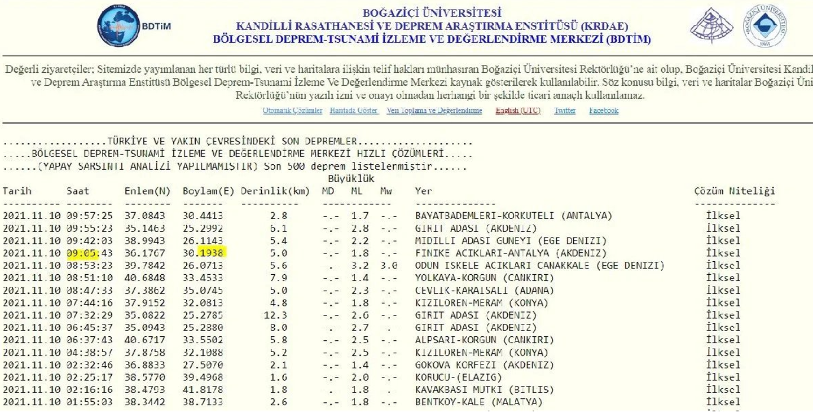Click the time 04:38:57
Screen dimensions: 813x413
coord(90,353)
